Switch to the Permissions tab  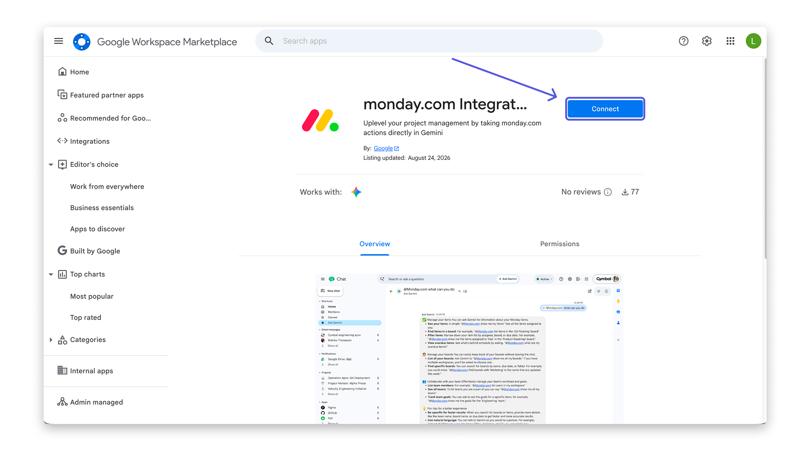559,244
